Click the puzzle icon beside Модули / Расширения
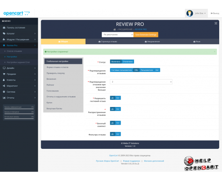The height and width of the screenshot is (181, 222). coord(4,39)
